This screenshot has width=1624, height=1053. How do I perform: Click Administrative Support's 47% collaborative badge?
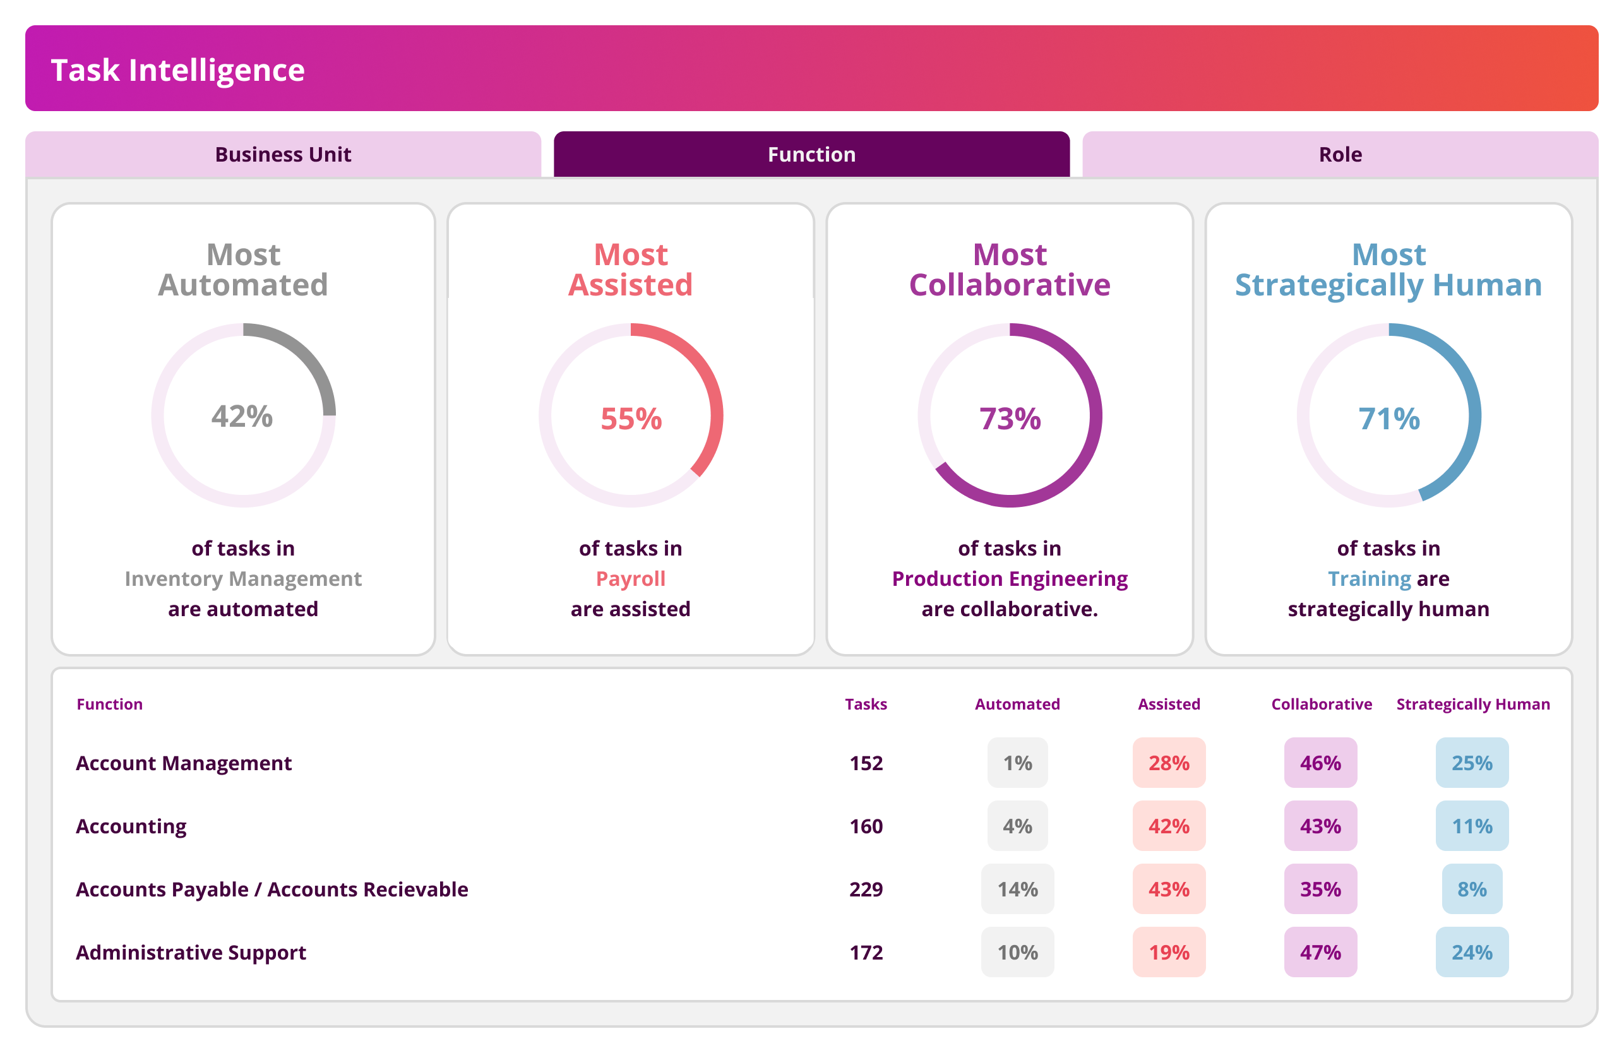1320,953
